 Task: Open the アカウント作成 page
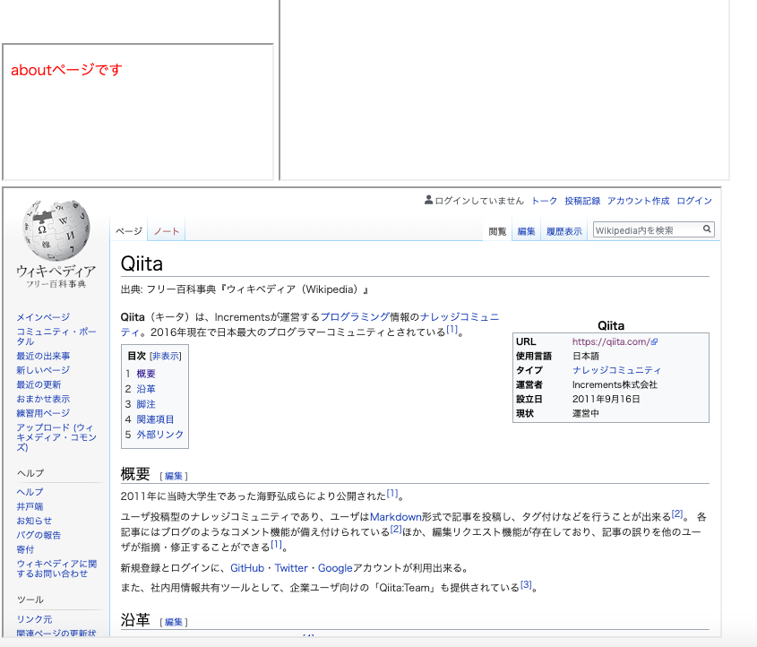(637, 200)
